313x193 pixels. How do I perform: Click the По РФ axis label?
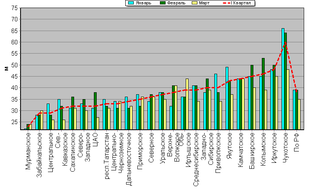tap(297, 142)
